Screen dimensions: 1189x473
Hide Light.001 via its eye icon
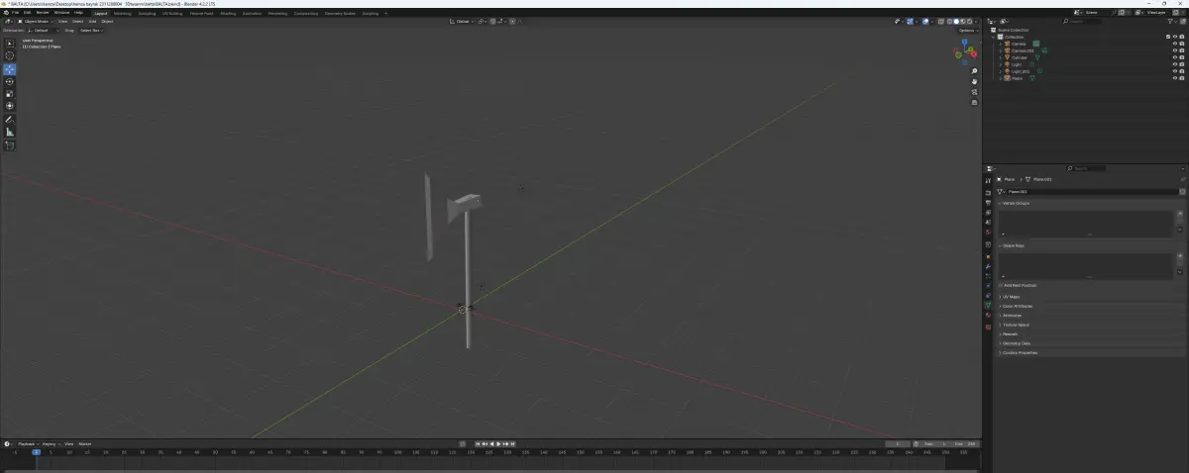tap(1175, 71)
